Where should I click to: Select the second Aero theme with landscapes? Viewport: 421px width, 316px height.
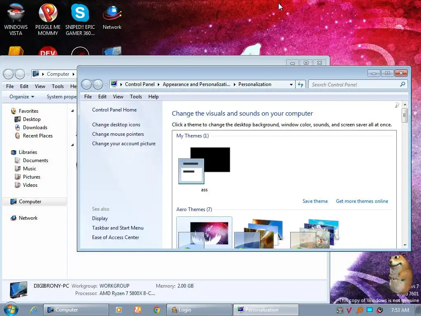click(259, 233)
